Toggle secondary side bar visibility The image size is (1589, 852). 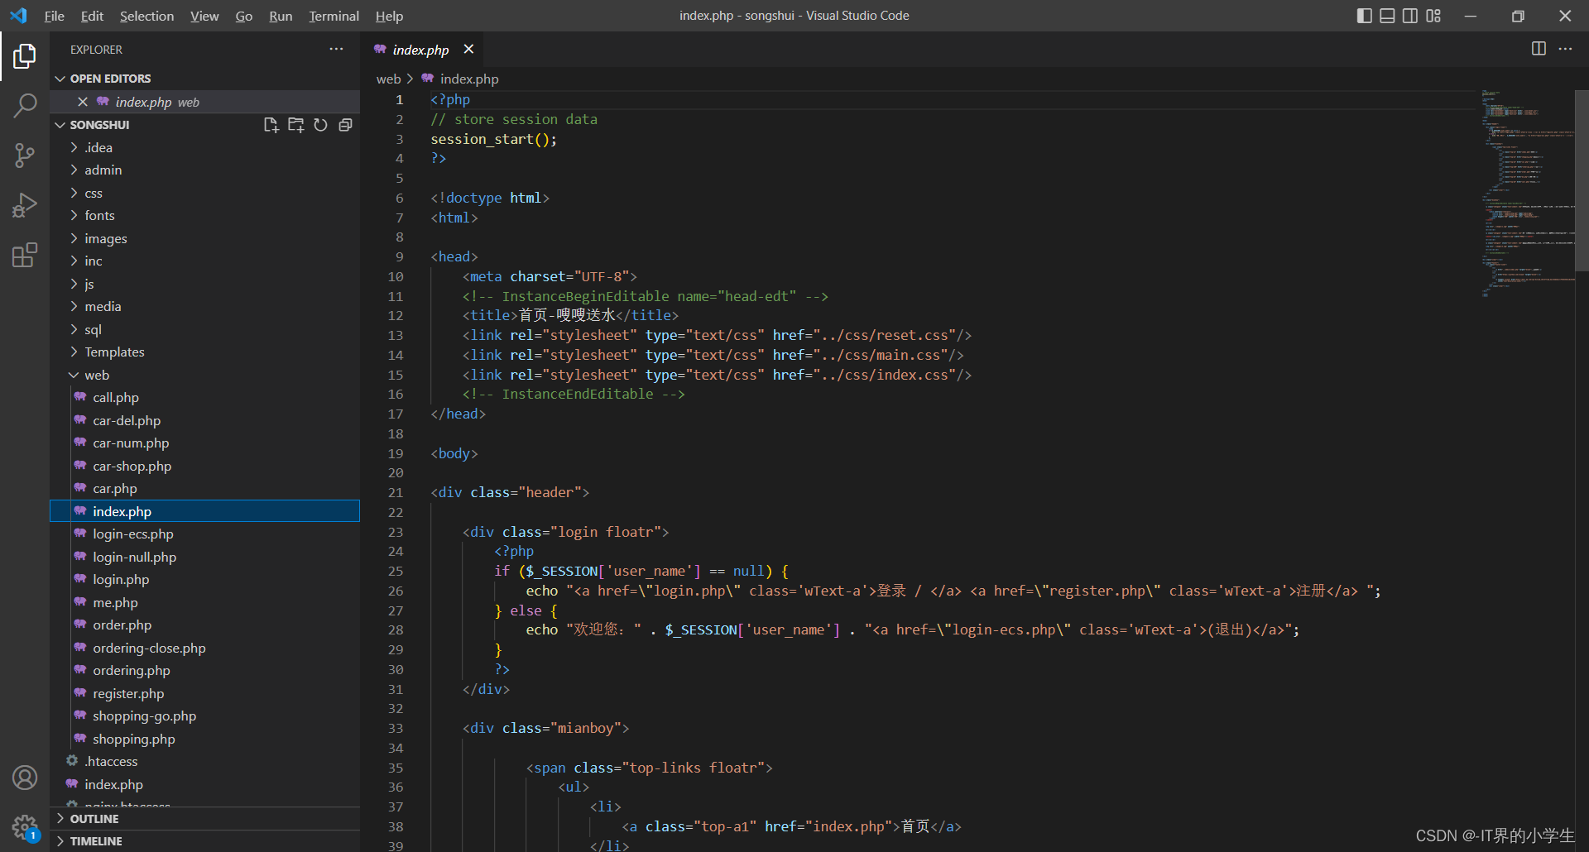click(1410, 16)
